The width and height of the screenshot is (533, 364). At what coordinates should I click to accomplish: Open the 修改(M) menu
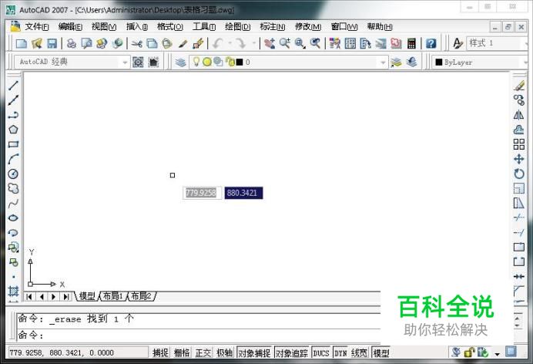click(308, 26)
